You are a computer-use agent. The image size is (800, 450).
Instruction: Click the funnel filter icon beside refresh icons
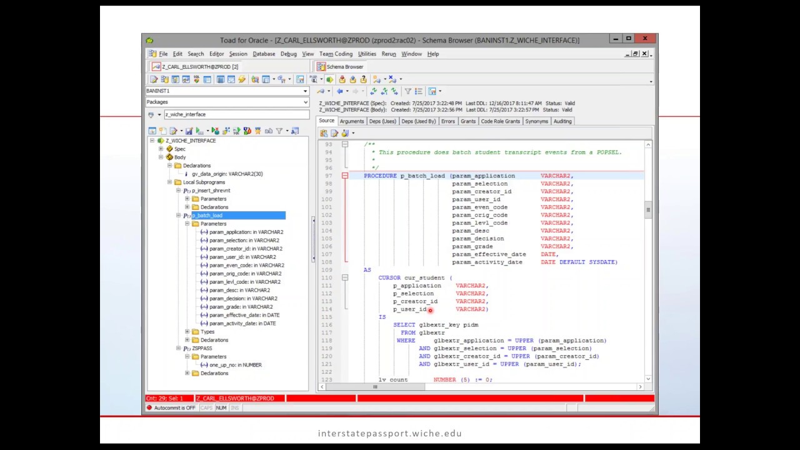tap(407, 91)
